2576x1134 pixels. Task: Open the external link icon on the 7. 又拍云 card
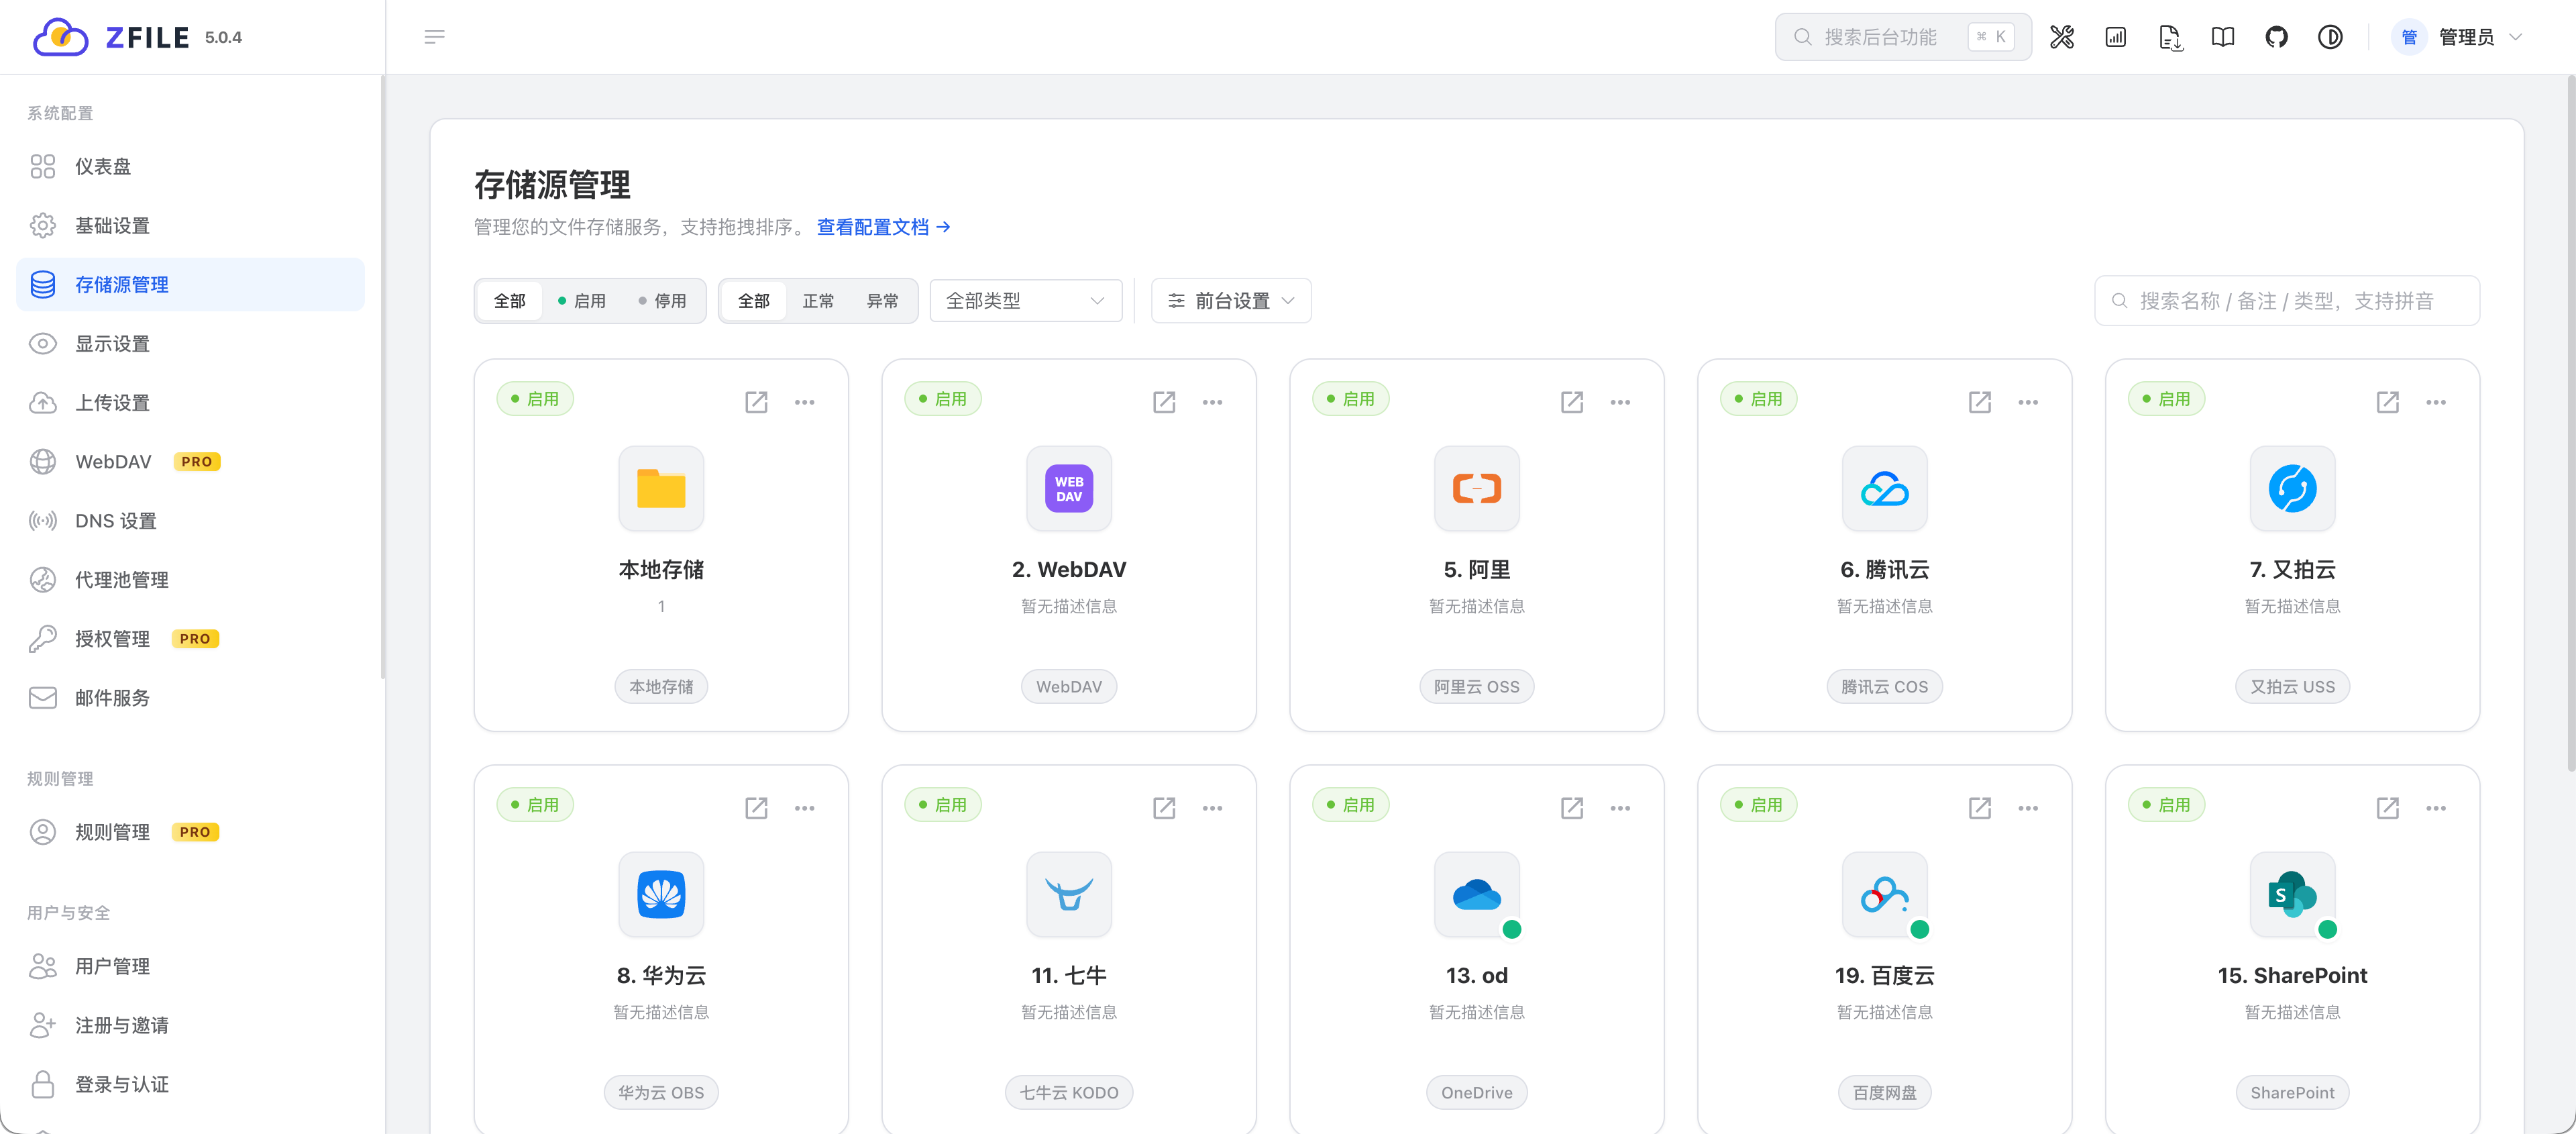pyautogui.click(x=2387, y=402)
